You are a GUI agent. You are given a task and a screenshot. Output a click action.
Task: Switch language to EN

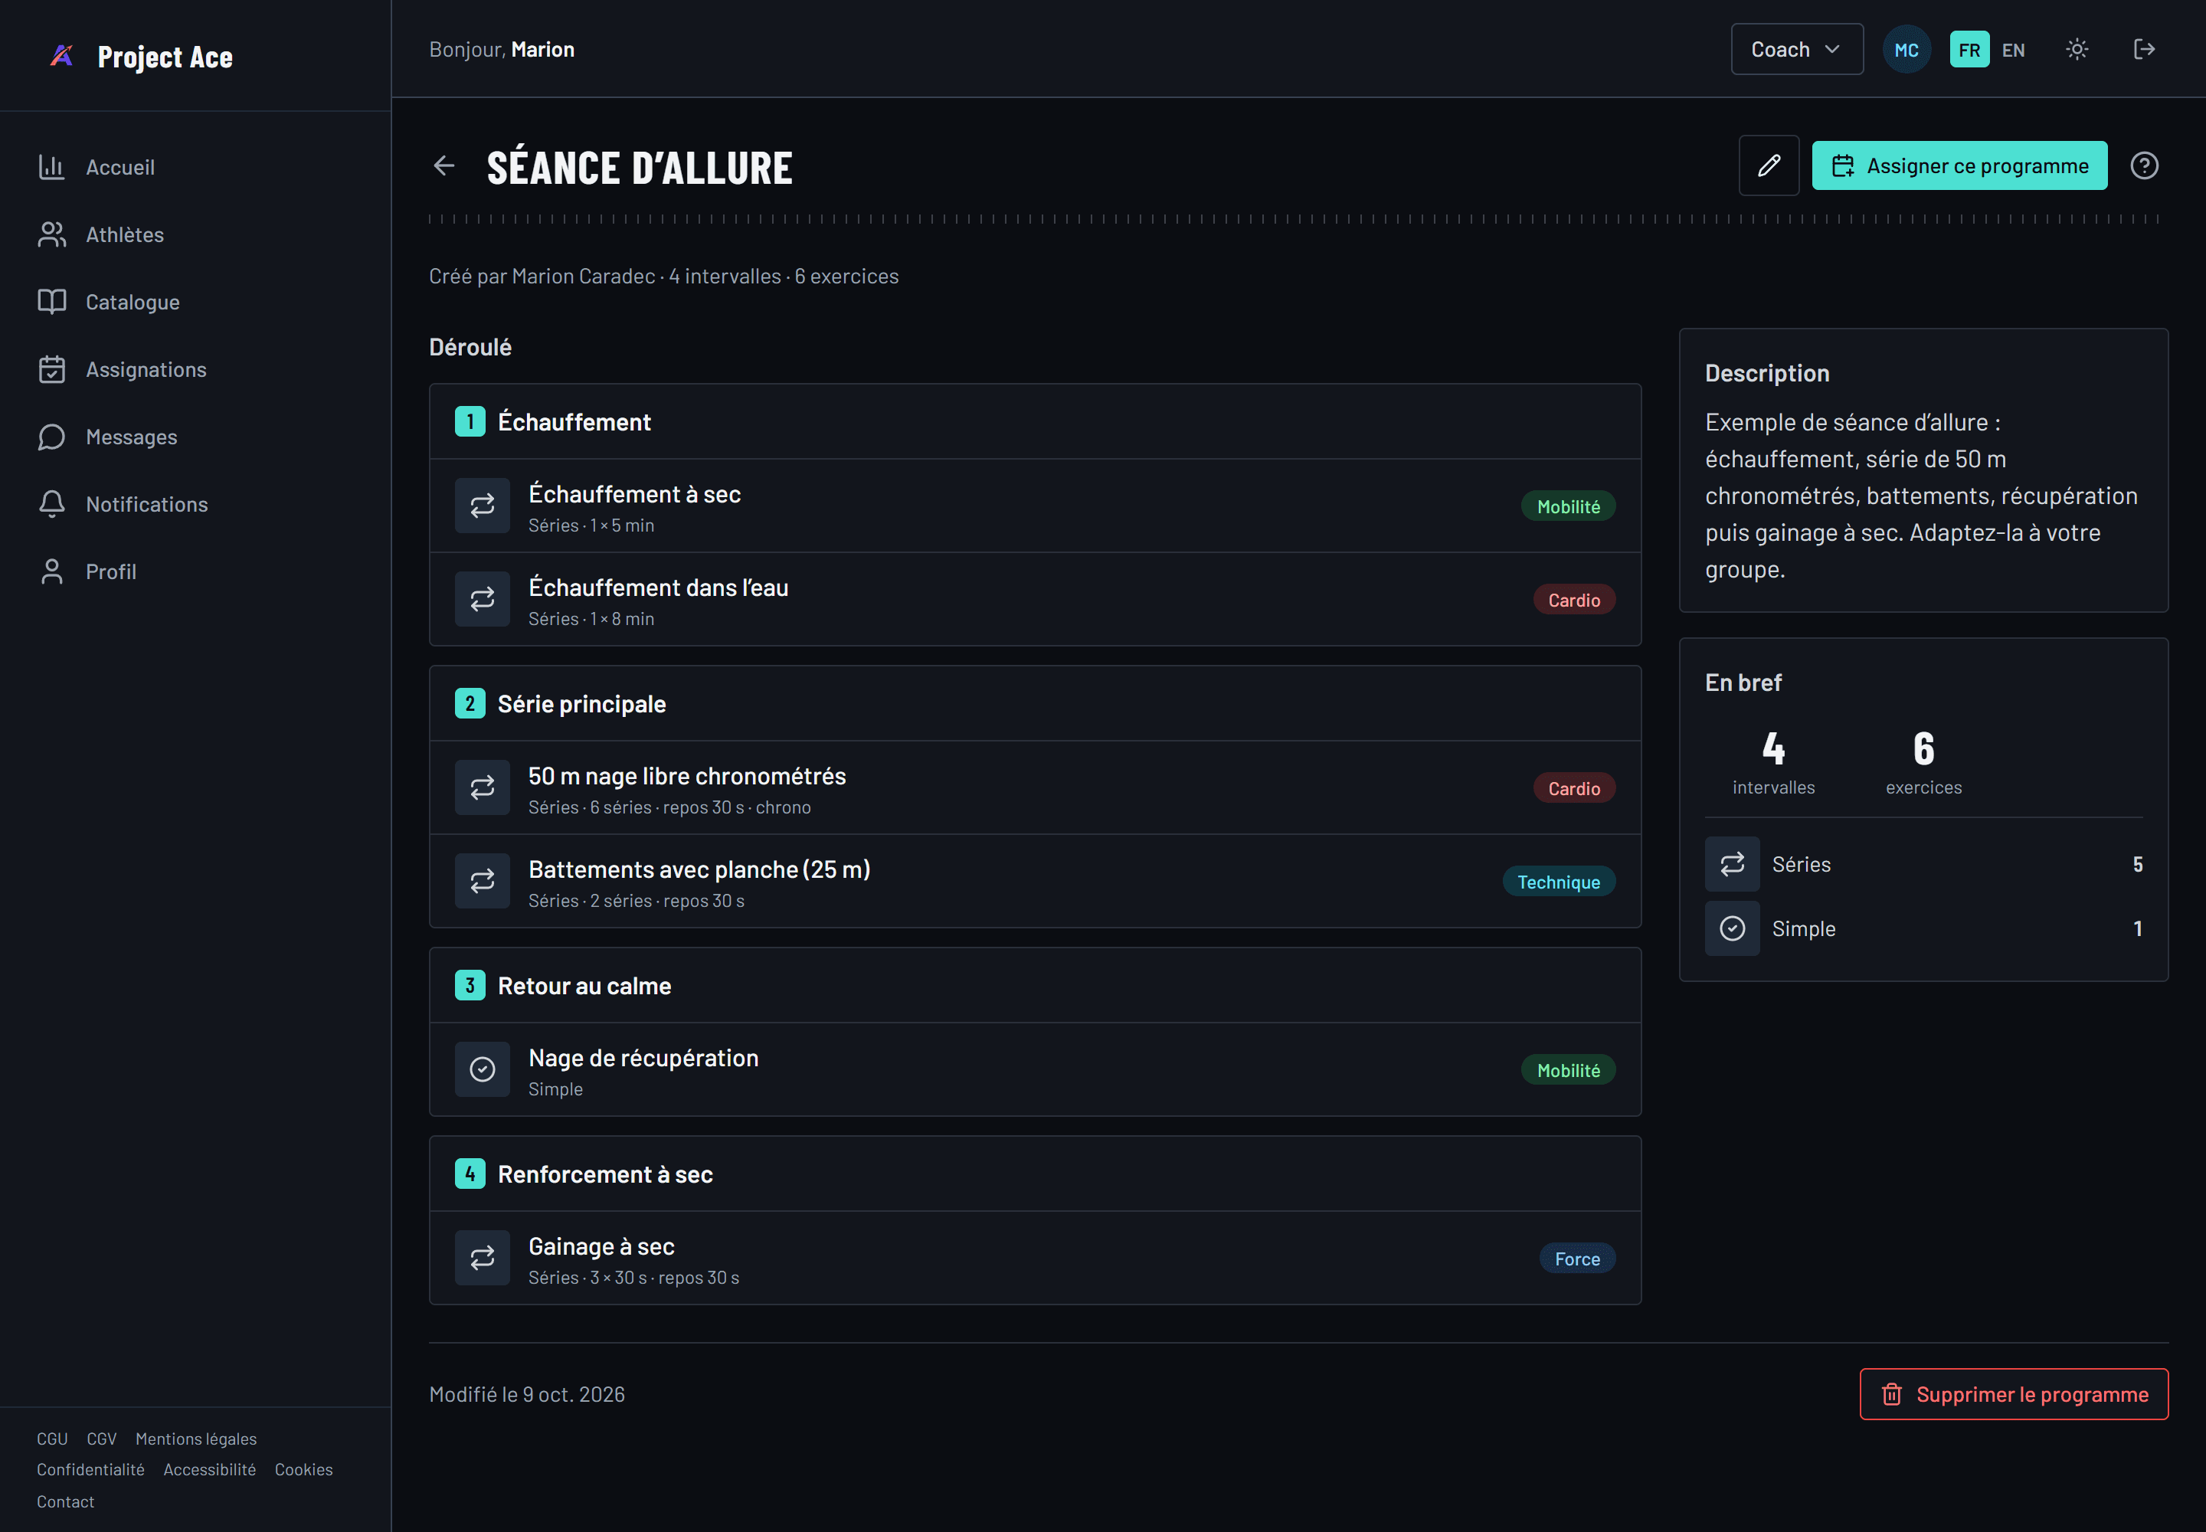[x=2013, y=50]
